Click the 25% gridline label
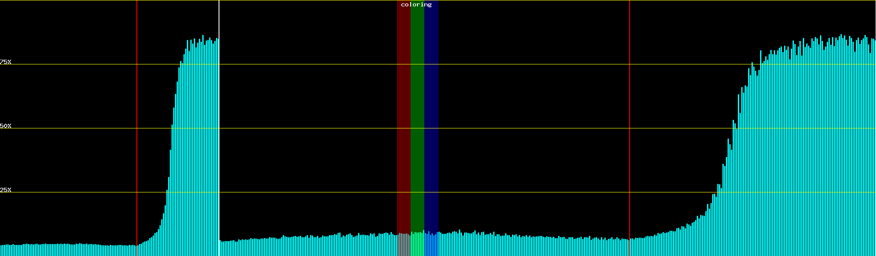876x256 pixels. [6, 190]
